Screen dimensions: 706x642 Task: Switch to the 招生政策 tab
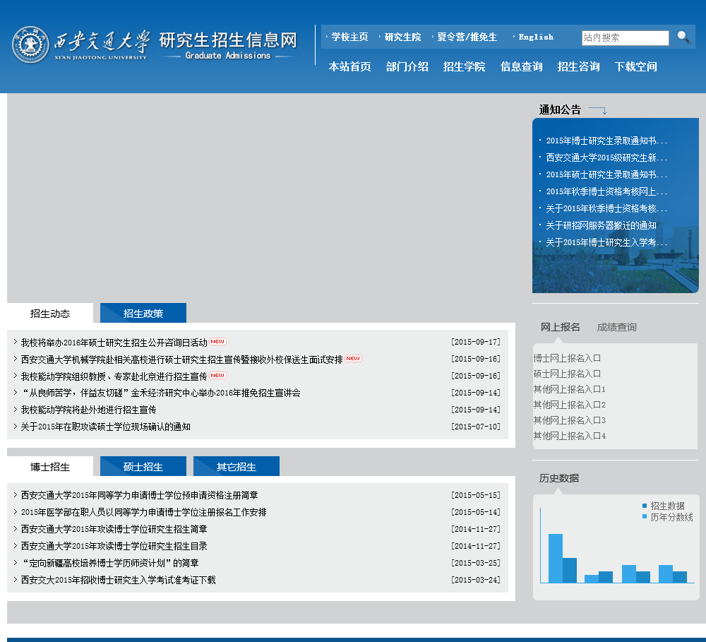pyautogui.click(x=143, y=313)
